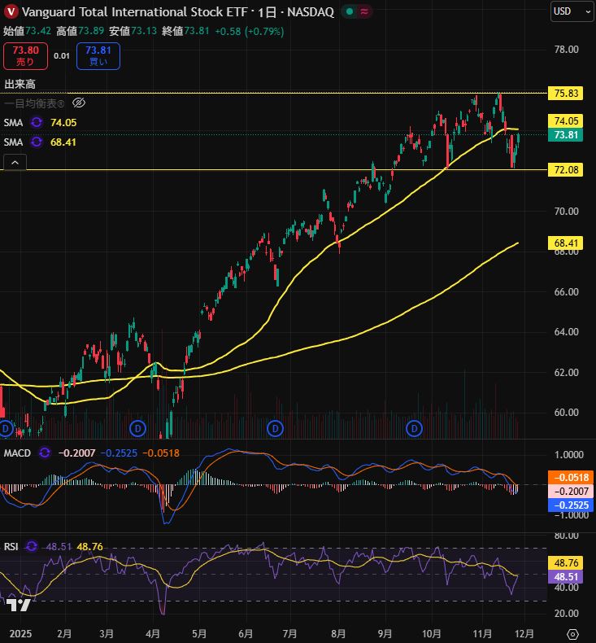Click the dividend marker near October

tap(415, 427)
